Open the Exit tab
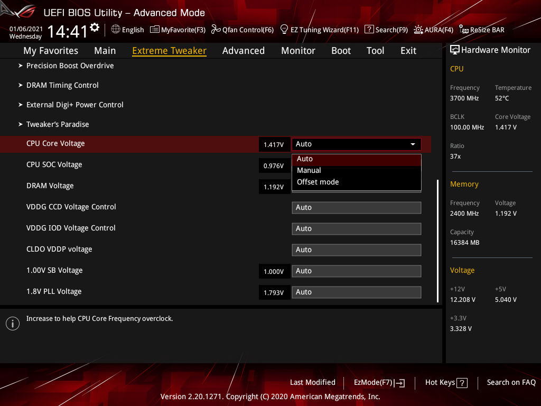Screen dimensions: 541x406 pyautogui.click(x=408, y=51)
